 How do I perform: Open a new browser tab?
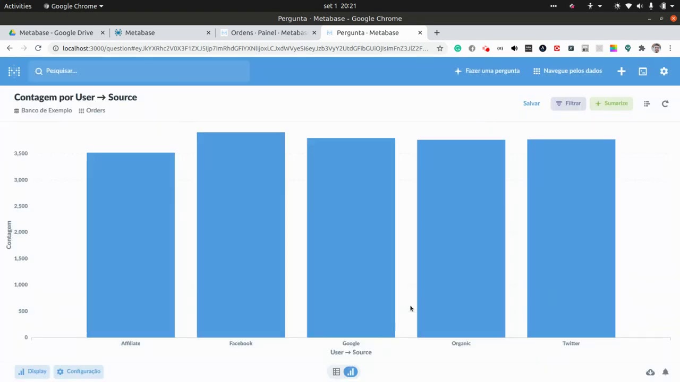click(437, 33)
